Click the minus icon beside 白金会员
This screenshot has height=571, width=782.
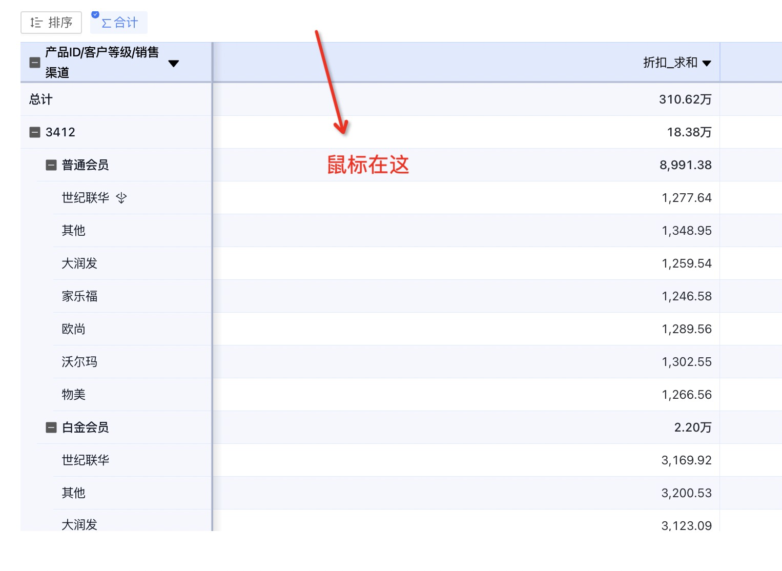pyautogui.click(x=51, y=427)
